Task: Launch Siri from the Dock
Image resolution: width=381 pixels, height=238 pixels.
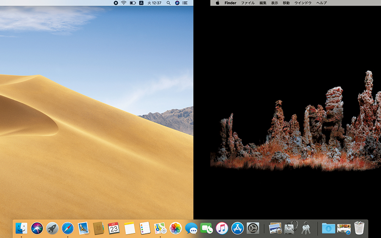Action: [37, 228]
